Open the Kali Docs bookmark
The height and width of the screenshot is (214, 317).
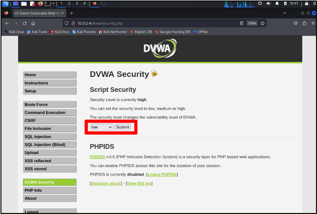click(60, 32)
